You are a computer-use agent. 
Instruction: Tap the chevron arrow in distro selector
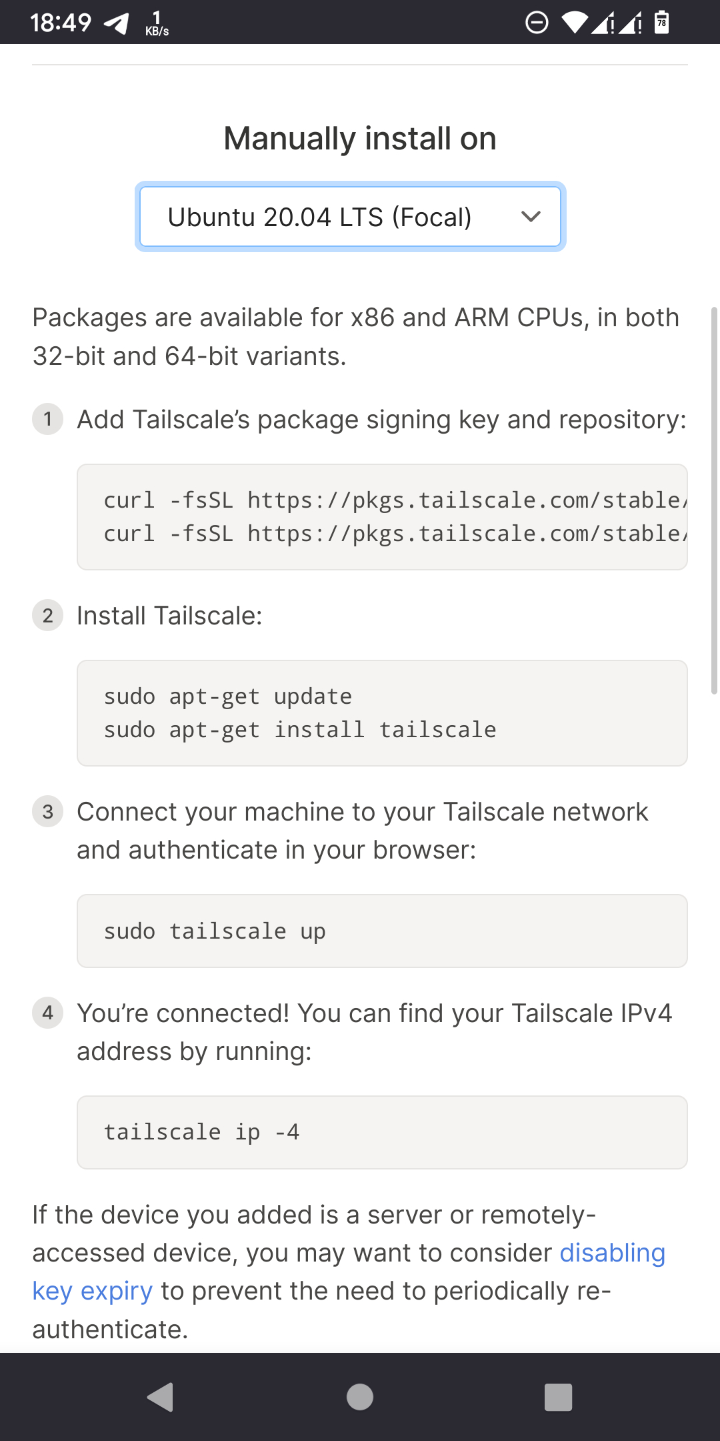531,217
